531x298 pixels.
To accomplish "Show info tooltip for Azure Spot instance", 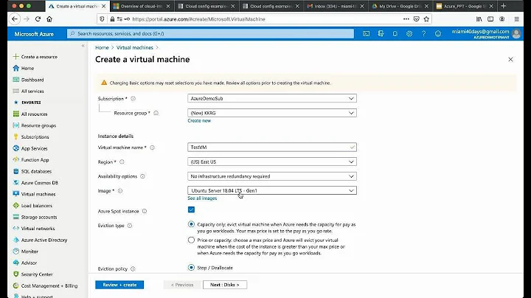I will coord(145,211).
